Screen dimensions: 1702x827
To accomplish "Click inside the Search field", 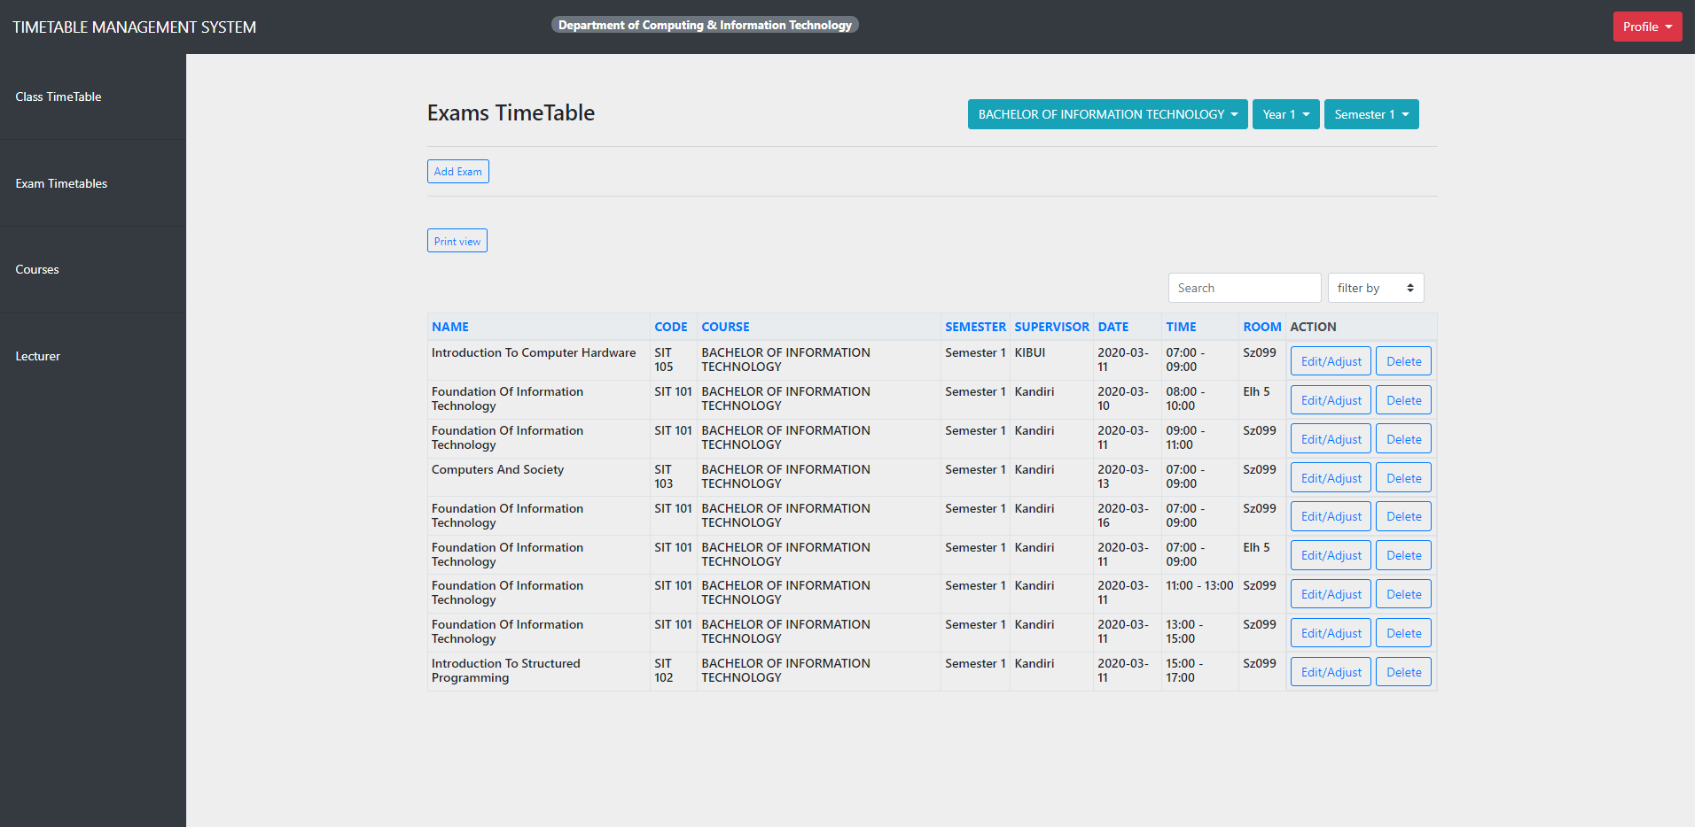I will pos(1244,288).
